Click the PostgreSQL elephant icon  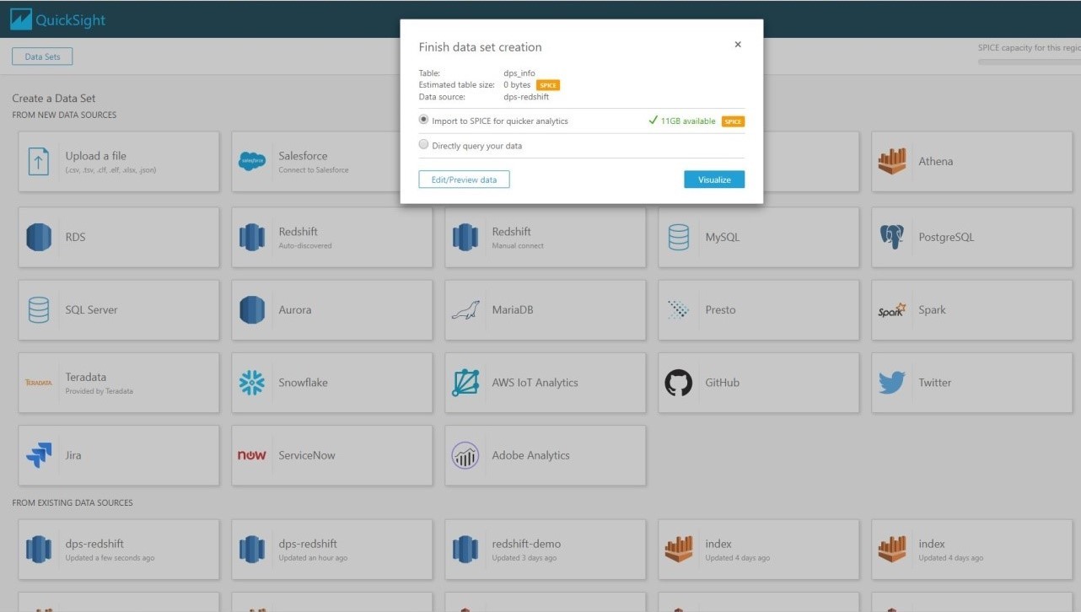[891, 237]
